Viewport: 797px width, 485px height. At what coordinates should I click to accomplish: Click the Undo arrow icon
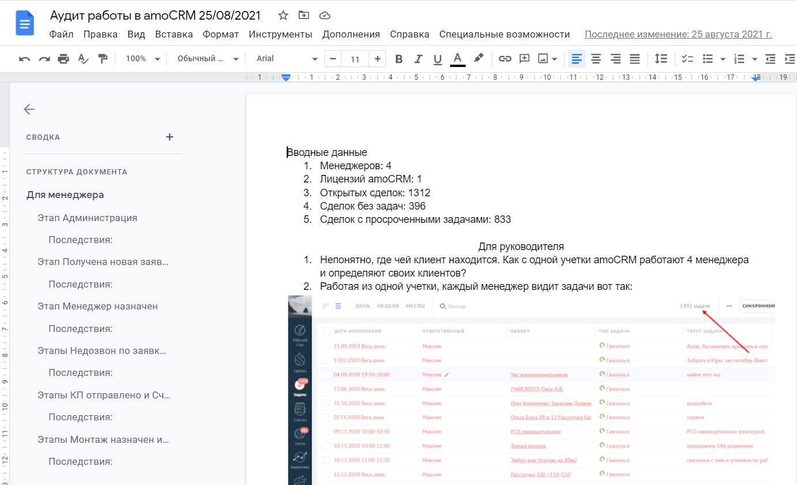point(24,59)
